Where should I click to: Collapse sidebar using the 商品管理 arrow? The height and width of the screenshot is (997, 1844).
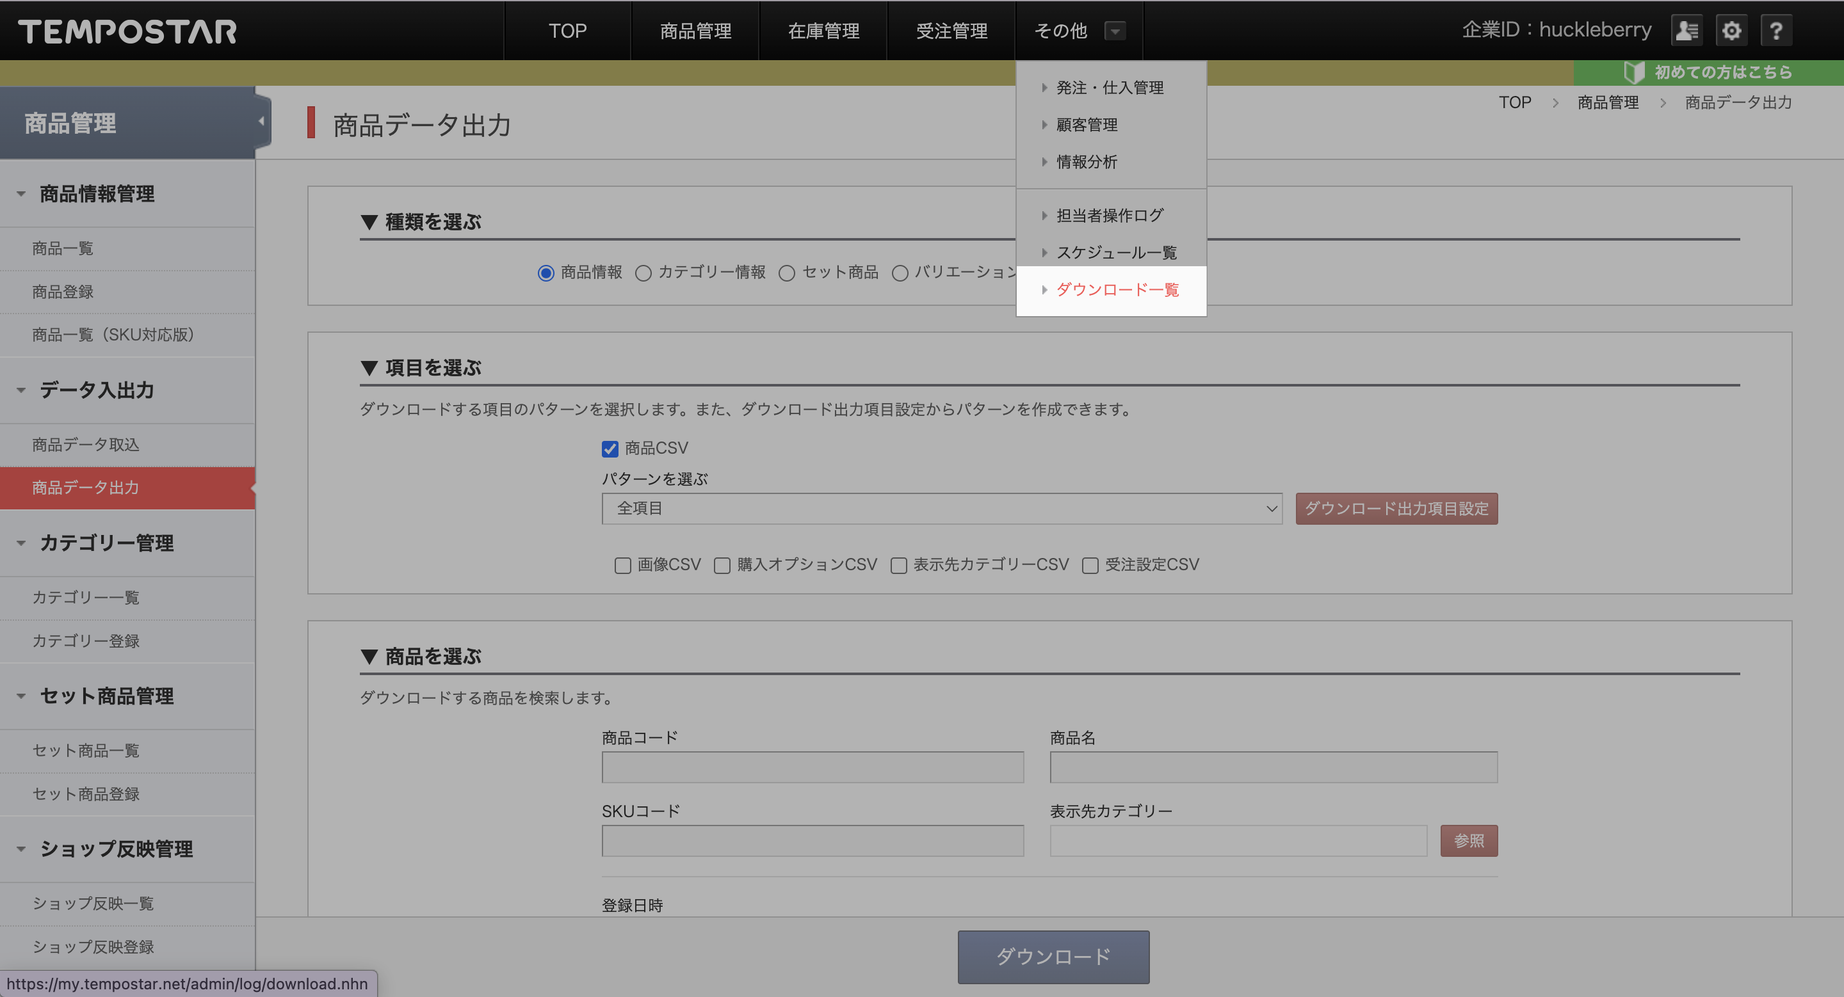261,121
